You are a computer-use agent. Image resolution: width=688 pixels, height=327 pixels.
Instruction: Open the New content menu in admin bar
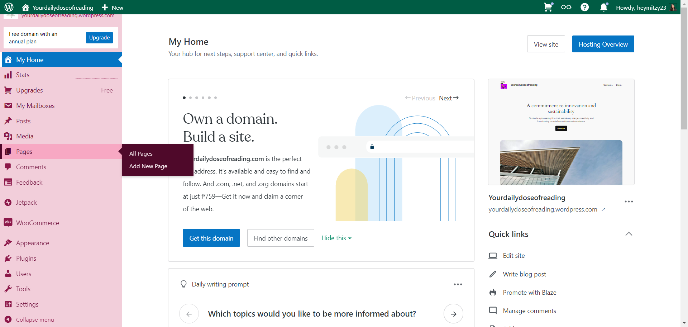(113, 8)
